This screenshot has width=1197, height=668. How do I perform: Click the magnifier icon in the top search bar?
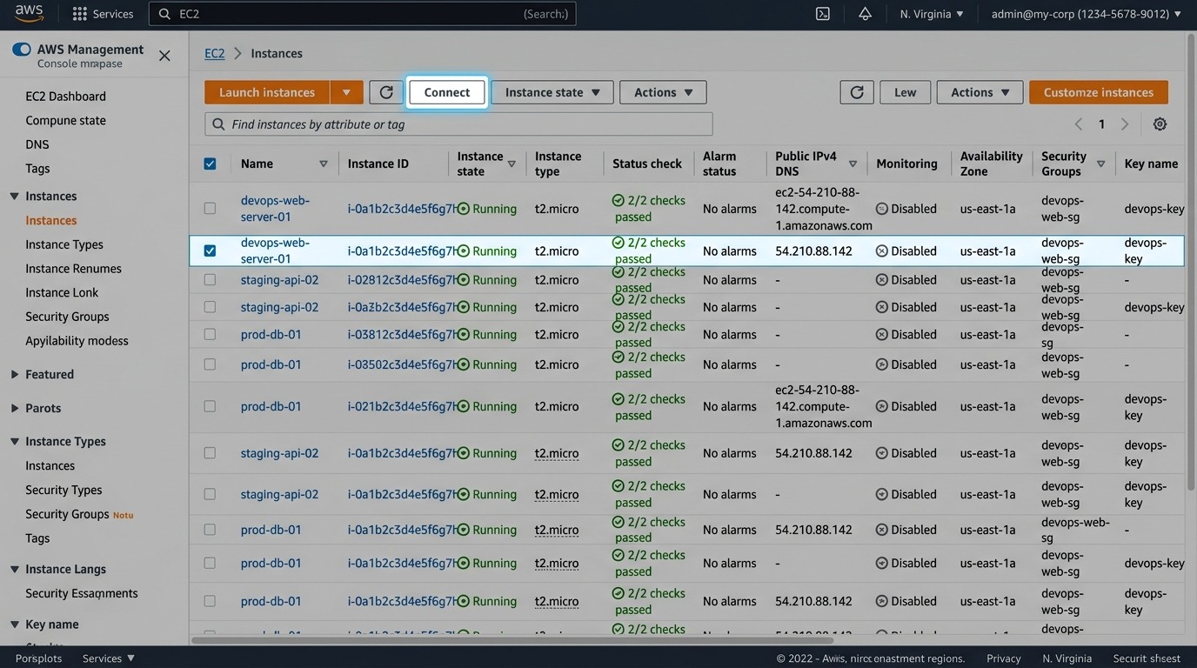click(164, 14)
